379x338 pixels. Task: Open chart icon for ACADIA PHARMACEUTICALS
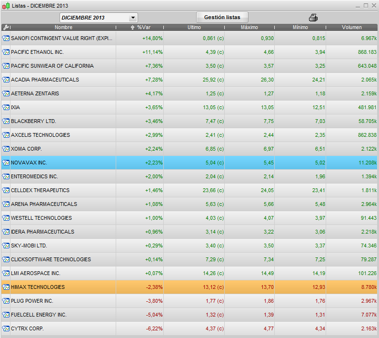coord(6,80)
